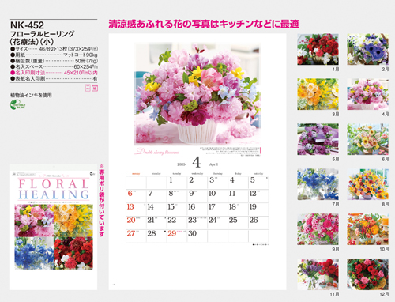
Task: Click the 植物油インキを使用 text
Action: [x=31, y=95]
